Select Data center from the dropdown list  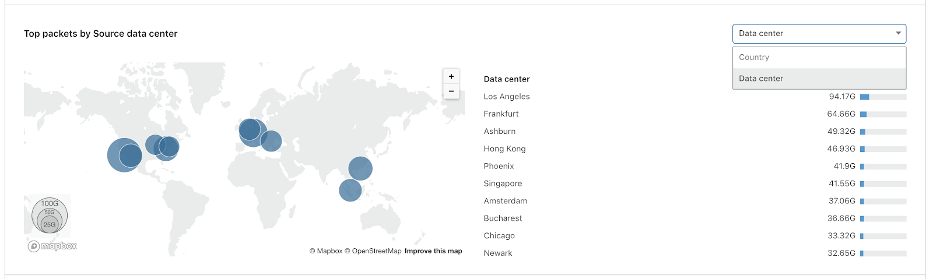click(819, 79)
